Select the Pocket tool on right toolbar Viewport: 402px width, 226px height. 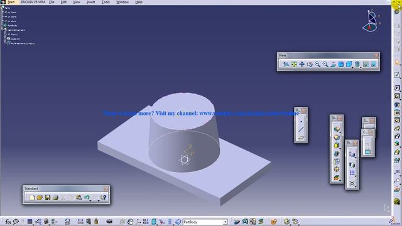(397, 96)
